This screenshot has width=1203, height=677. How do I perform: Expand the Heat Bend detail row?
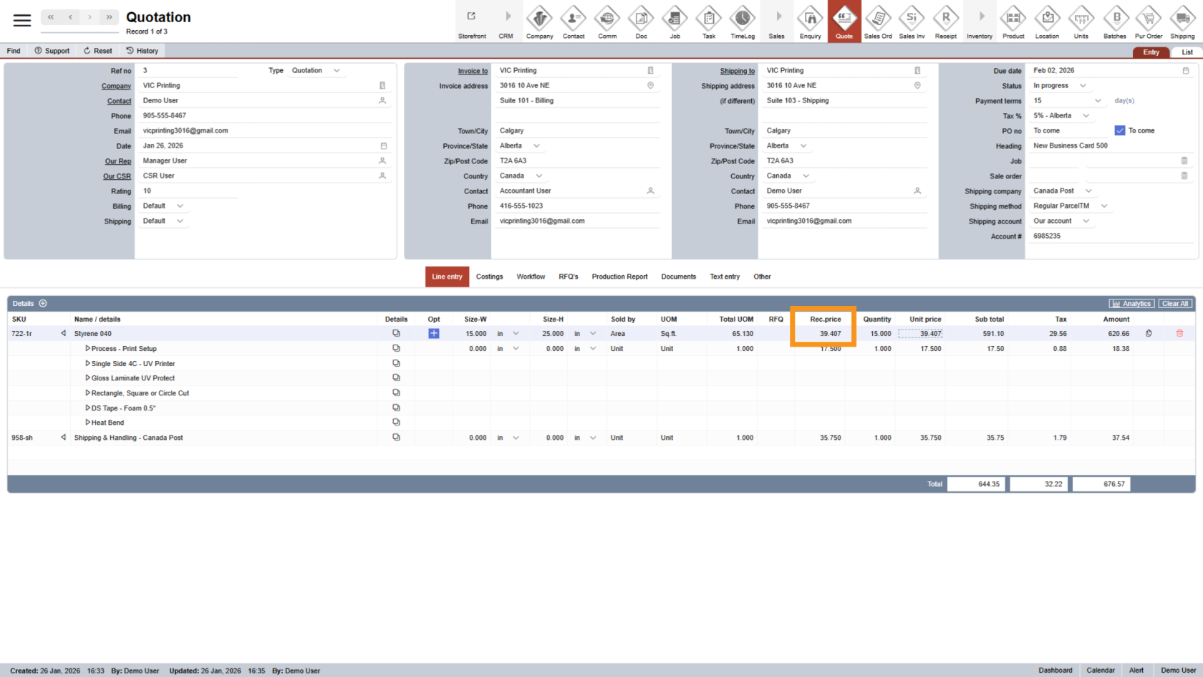[87, 423]
